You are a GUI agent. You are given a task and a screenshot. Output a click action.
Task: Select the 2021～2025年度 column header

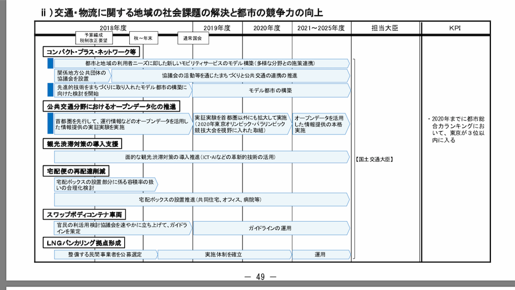click(321, 28)
